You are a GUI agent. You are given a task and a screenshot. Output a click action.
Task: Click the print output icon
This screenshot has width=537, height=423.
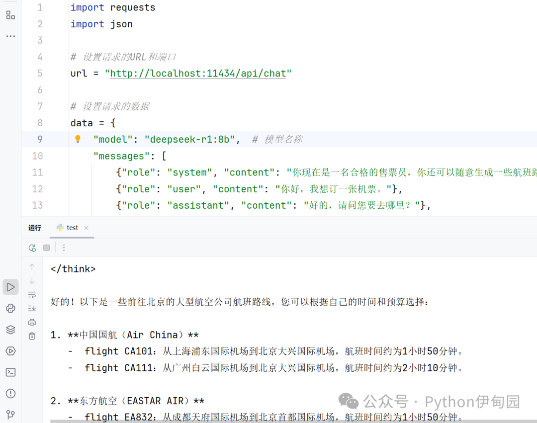(x=32, y=322)
